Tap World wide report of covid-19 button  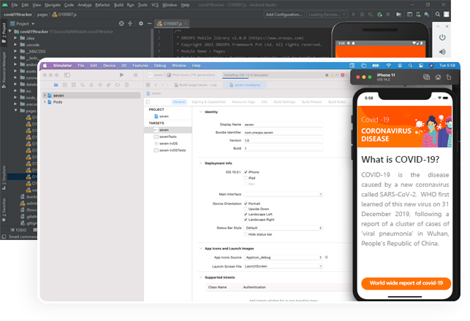(406, 283)
